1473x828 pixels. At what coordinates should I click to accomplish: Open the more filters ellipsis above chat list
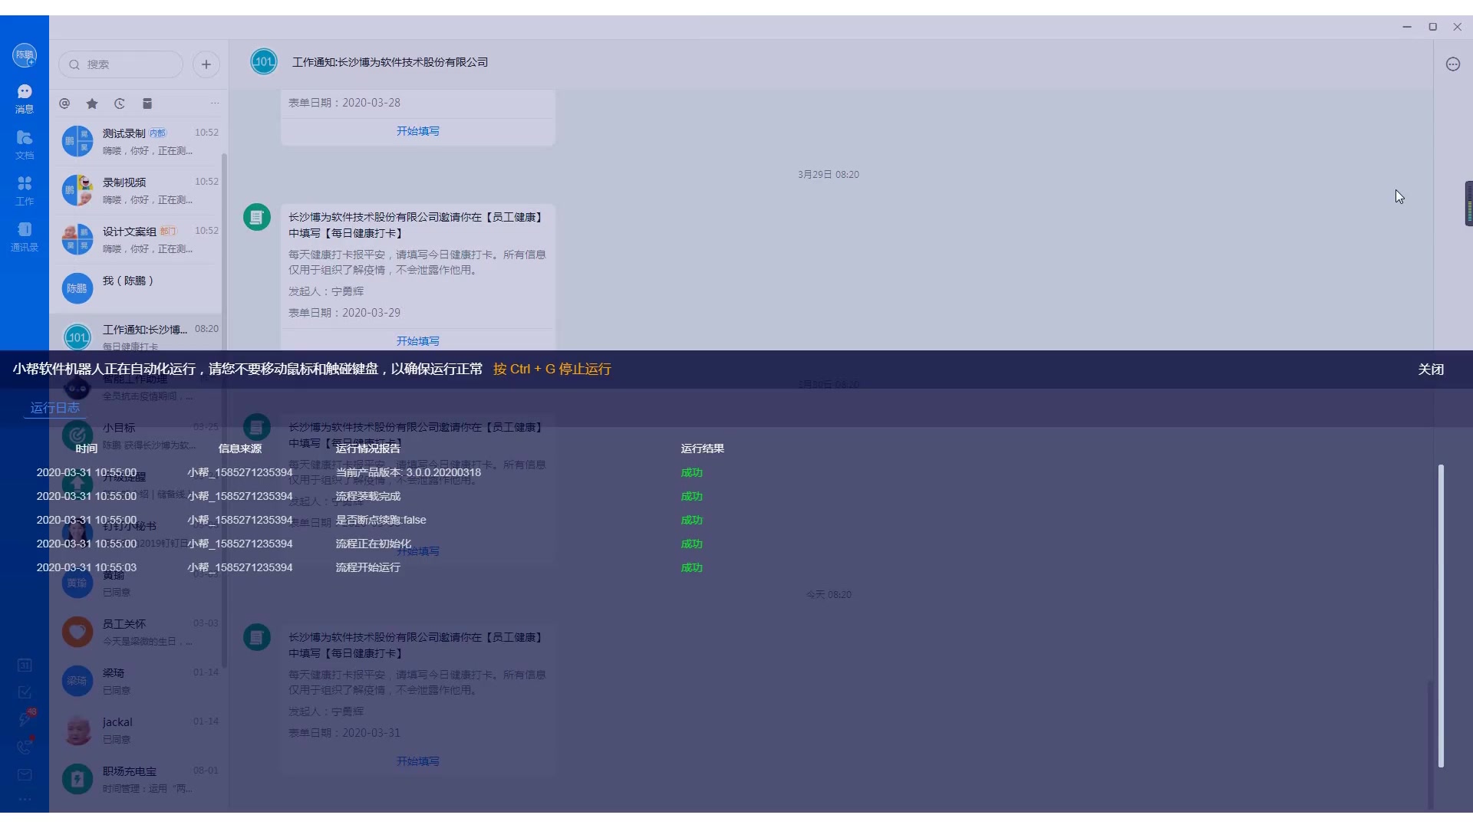215,103
